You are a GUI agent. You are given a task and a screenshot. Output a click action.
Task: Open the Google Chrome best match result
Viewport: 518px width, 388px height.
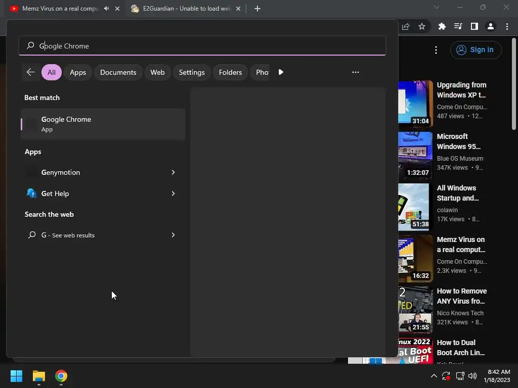pos(103,124)
